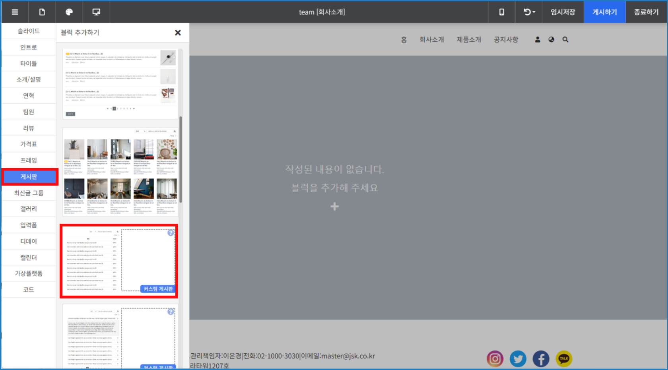Open the undo history dropdown
Viewport: 668px width, 370px height.
(x=529, y=12)
